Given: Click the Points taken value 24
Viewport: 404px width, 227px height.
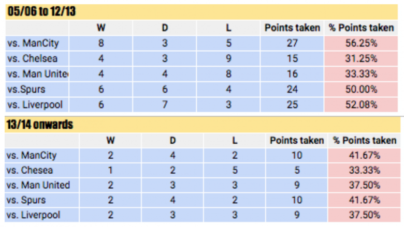Looking at the screenshot, I should 292,89.
